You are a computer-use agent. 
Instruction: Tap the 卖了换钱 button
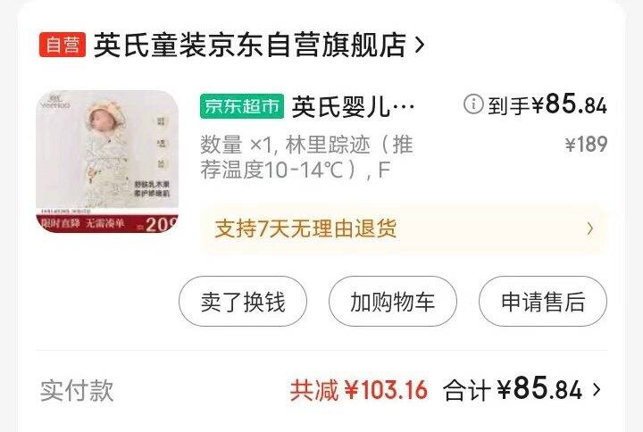click(x=243, y=302)
